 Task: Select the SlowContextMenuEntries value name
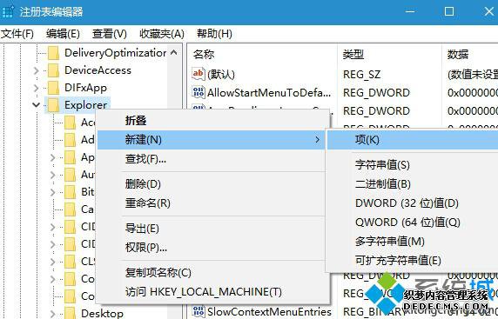[x=269, y=312]
